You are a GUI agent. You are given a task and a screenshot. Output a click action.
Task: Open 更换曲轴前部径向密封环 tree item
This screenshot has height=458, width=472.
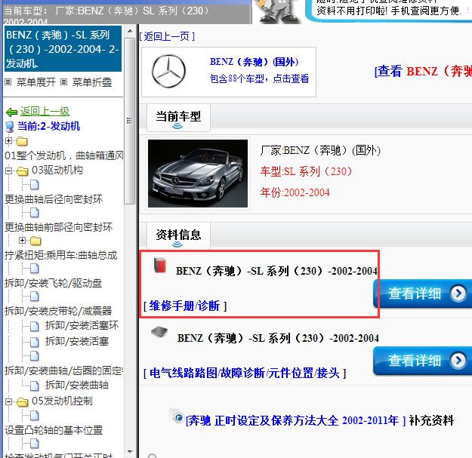58,227
